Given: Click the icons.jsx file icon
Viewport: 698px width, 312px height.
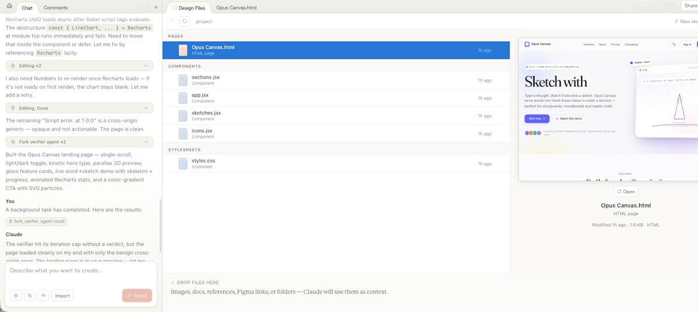Looking at the screenshot, I should 183,133.
